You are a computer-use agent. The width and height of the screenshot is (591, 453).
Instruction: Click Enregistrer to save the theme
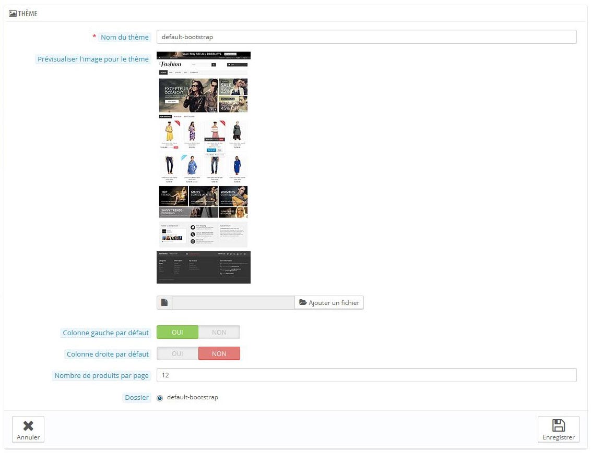point(558,430)
